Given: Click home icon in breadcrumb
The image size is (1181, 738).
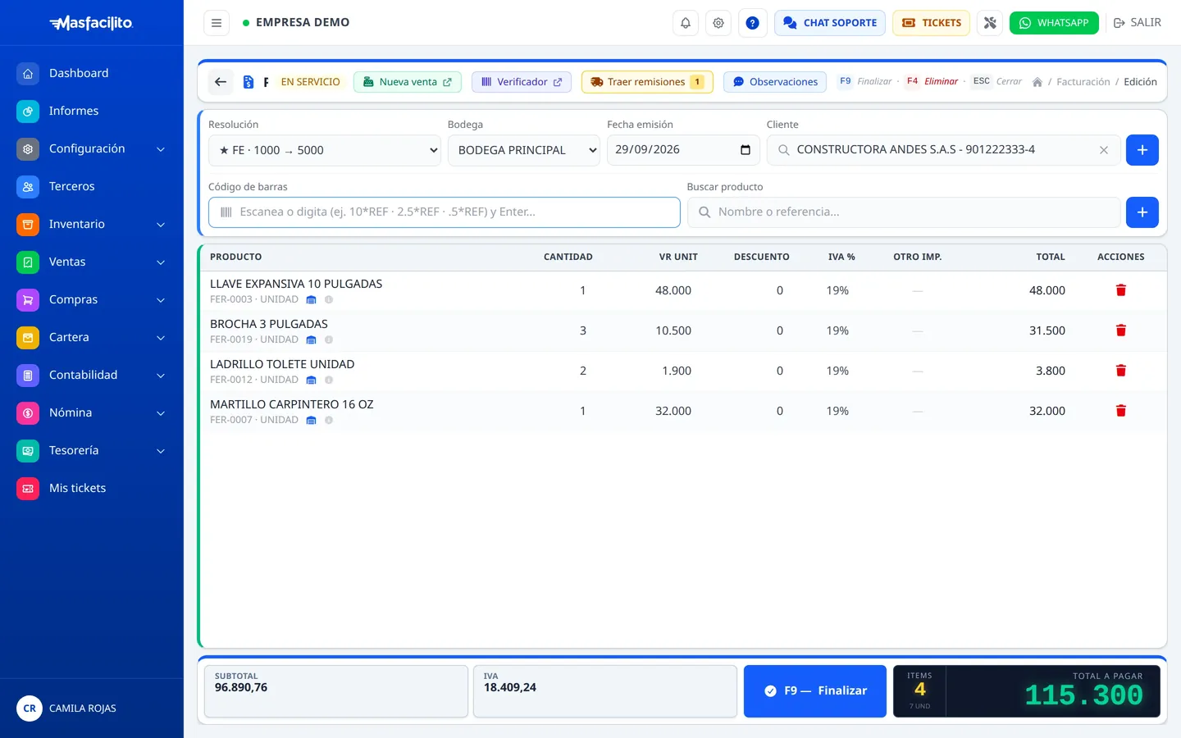Looking at the screenshot, I should point(1037,82).
